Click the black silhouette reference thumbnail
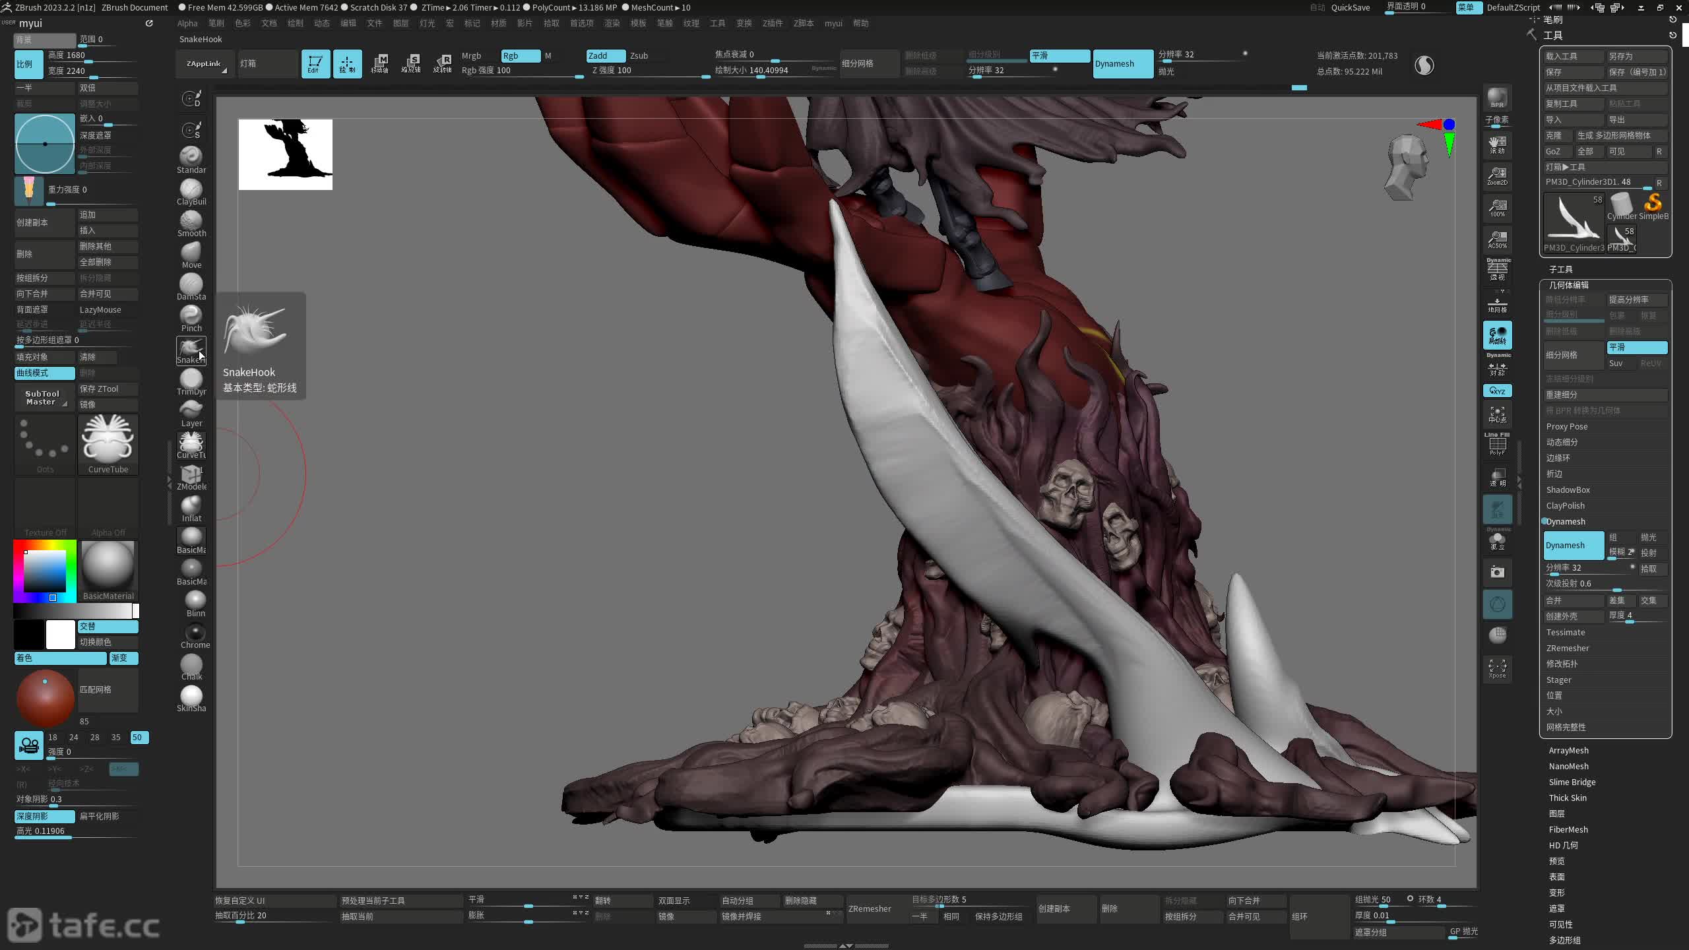Screen dimensions: 1689x950 tap(285, 154)
